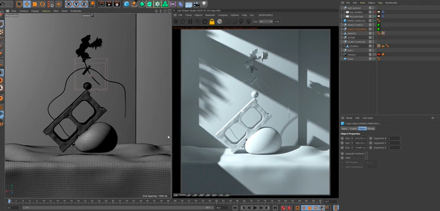Toggle green enable check of Plane object
The height and width of the screenshot is (211, 440).
[x=375, y=58]
